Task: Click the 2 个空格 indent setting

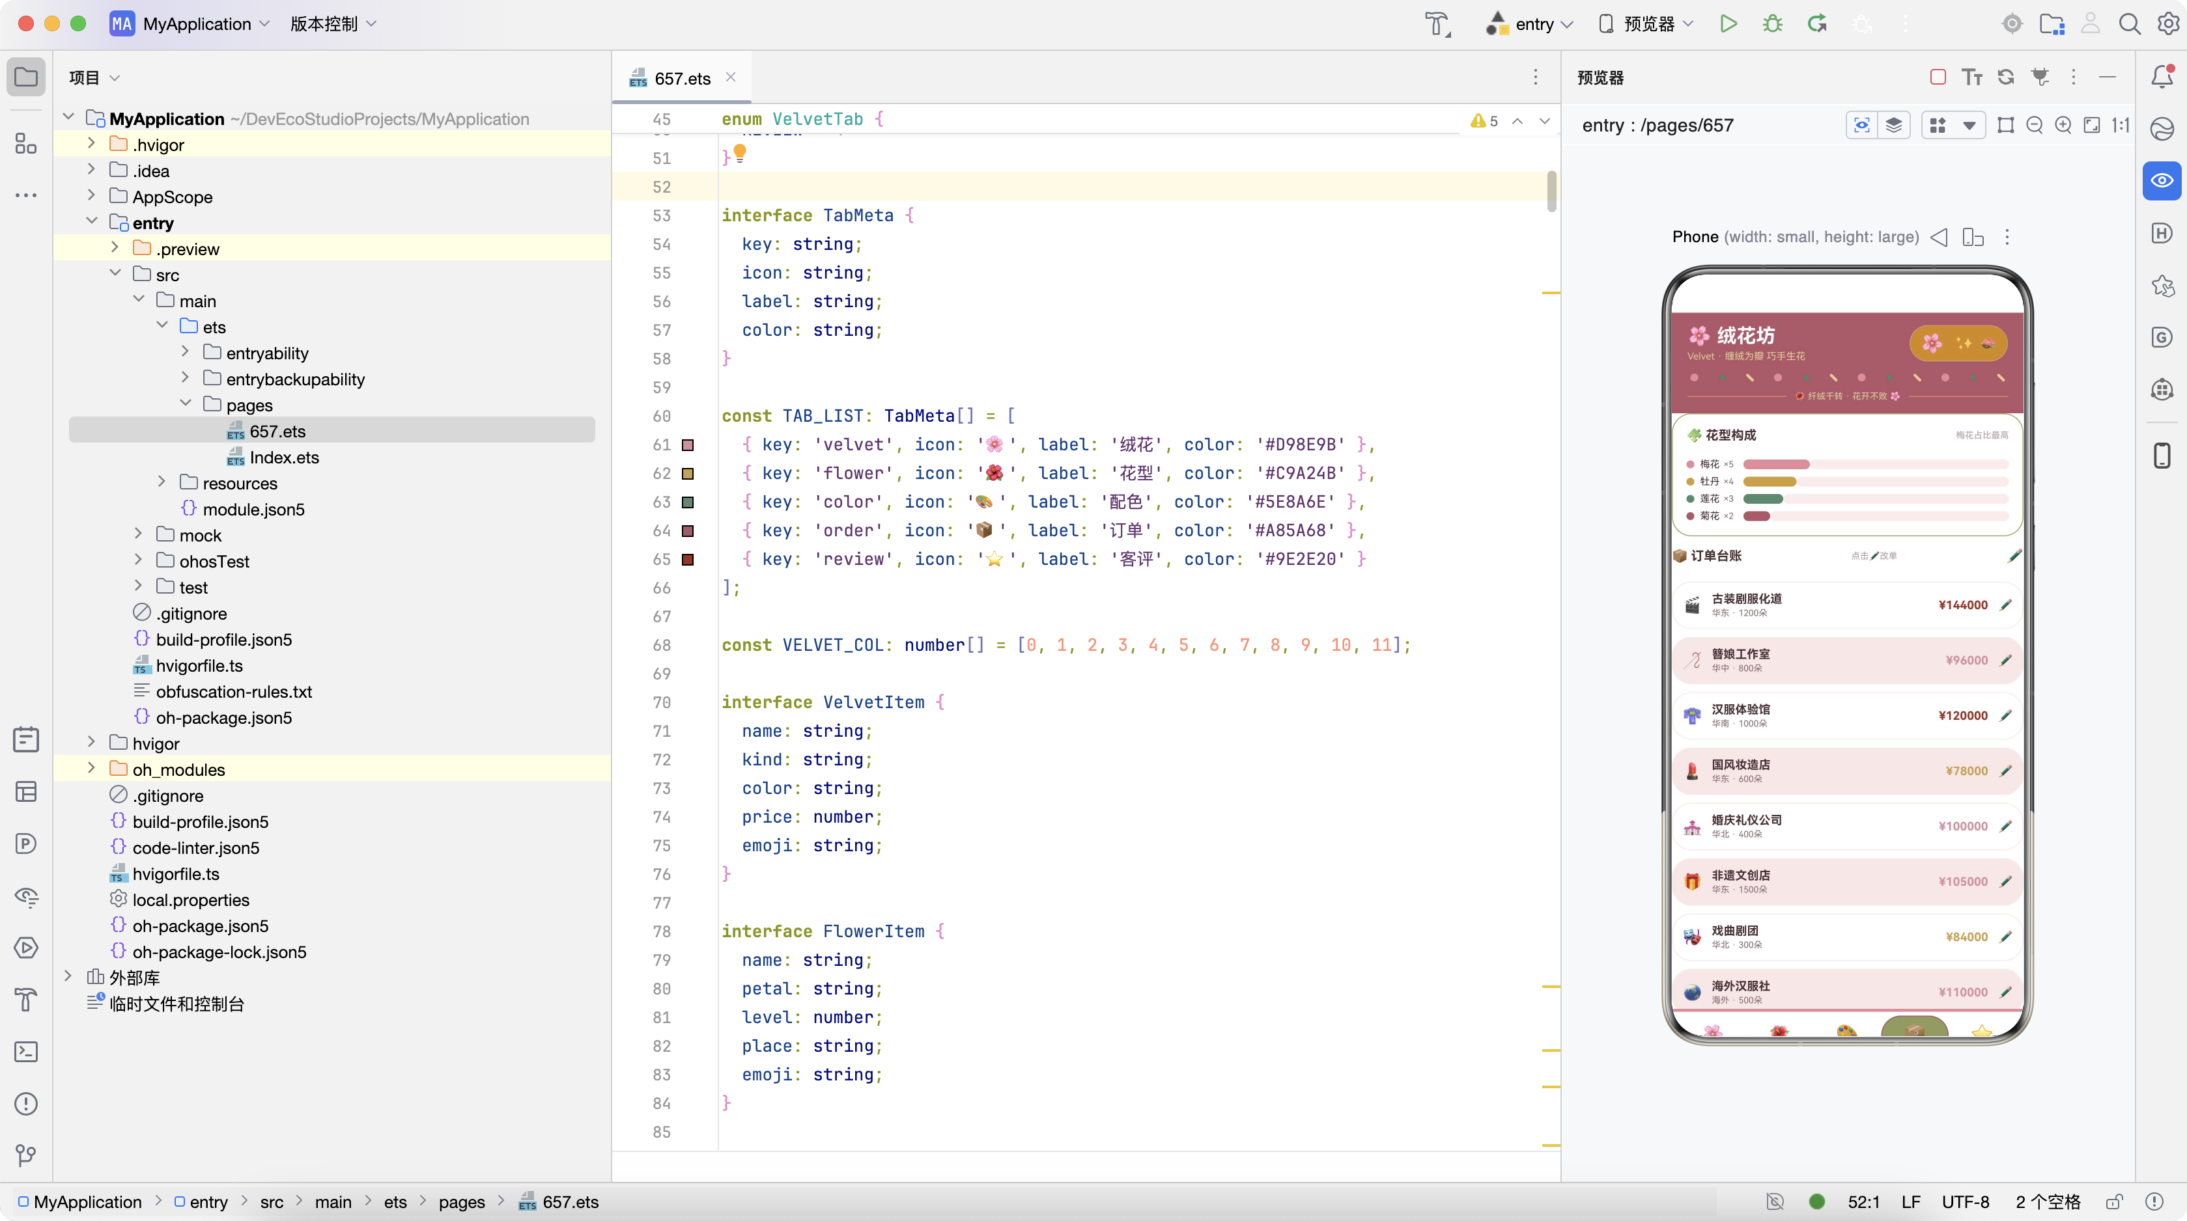Action: [x=2048, y=1201]
